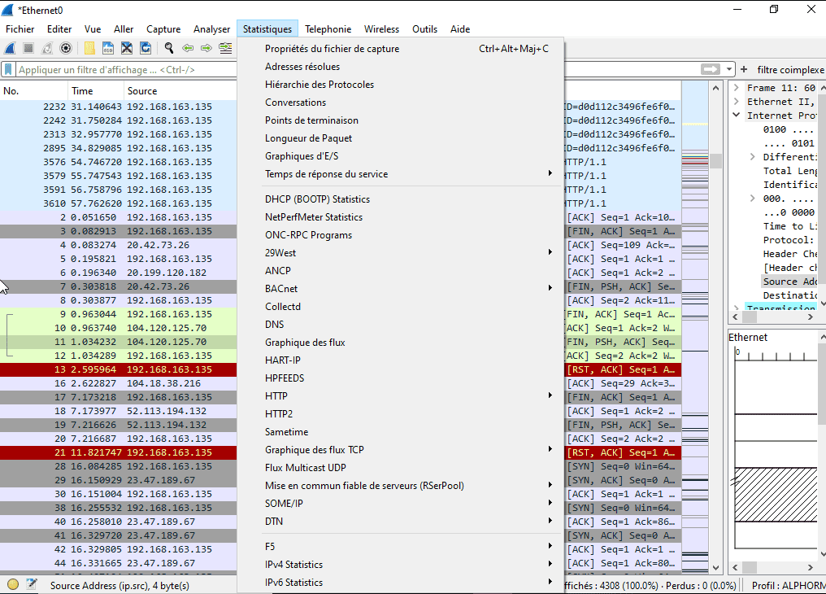826x594 pixels.
Task: Open the display filter bookmark icon
Action: pos(8,70)
